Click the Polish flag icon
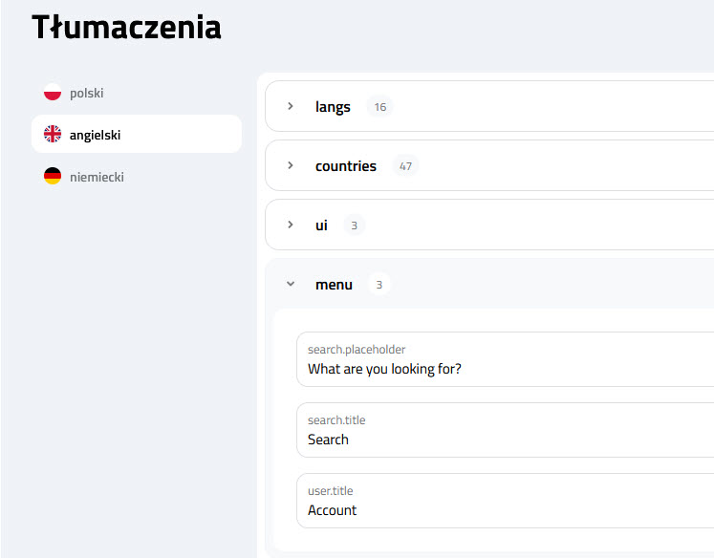Viewport: 714px width, 558px height. (53, 93)
